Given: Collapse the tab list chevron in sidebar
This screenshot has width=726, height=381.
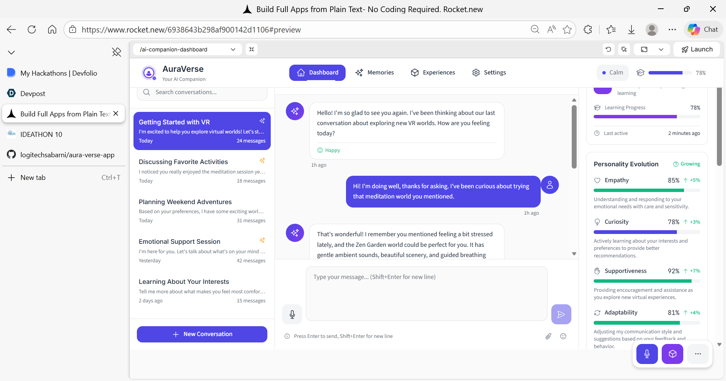Looking at the screenshot, I should 11,52.
